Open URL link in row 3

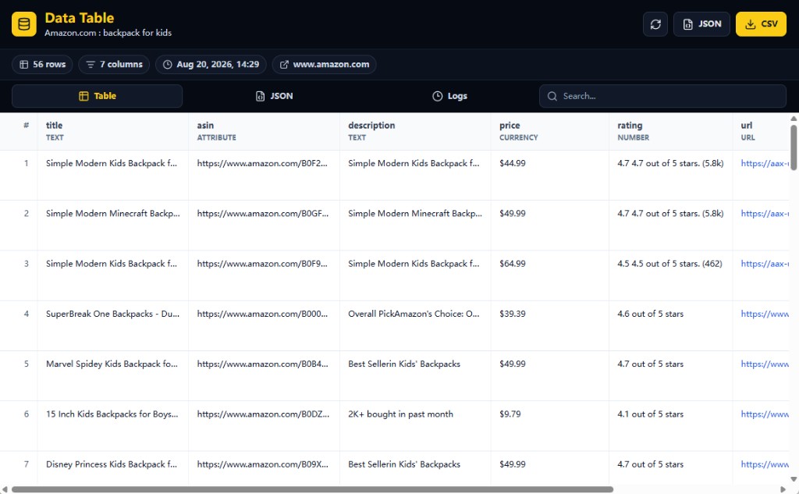click(x=765, y=264)
